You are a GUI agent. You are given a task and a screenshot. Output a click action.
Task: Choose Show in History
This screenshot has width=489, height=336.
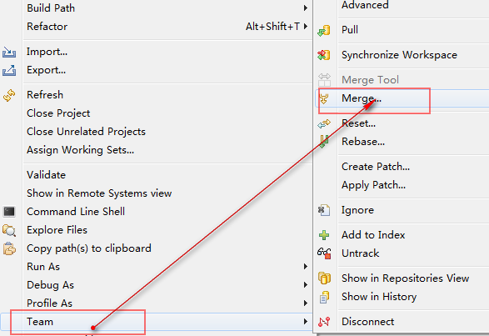pos(379,296)
